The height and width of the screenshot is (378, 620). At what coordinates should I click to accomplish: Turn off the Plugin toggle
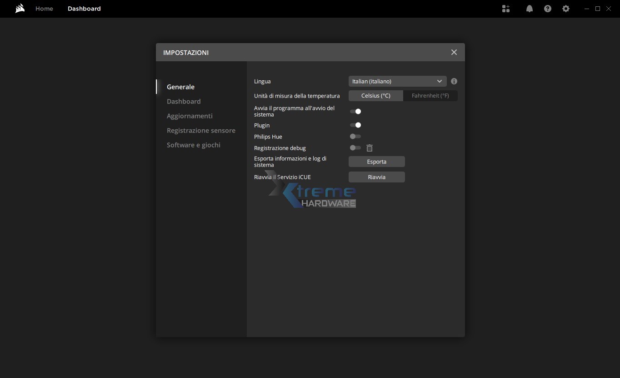355,125
